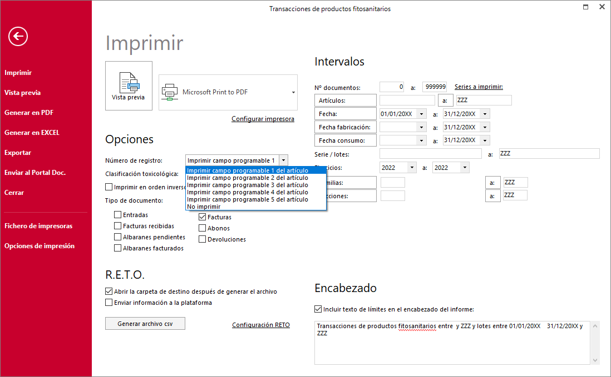Screen dimensions: 611x377
Task: Close the Transacciones de productos fitosanitarios window
Action: point(602,7)
